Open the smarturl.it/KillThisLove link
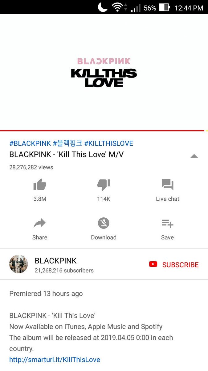 point(55,360)
